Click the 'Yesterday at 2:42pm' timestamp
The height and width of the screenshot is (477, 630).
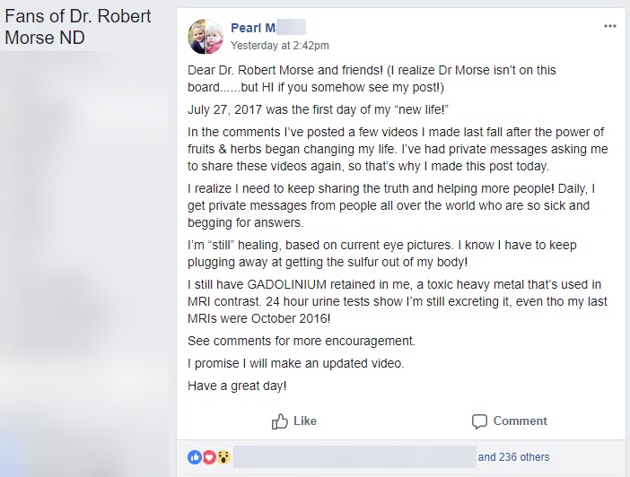click(279, 45)
